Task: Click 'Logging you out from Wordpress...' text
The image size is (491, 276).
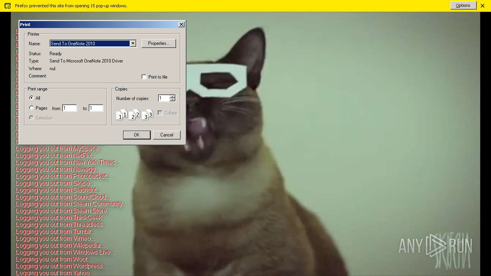Action: pos(61,266)
